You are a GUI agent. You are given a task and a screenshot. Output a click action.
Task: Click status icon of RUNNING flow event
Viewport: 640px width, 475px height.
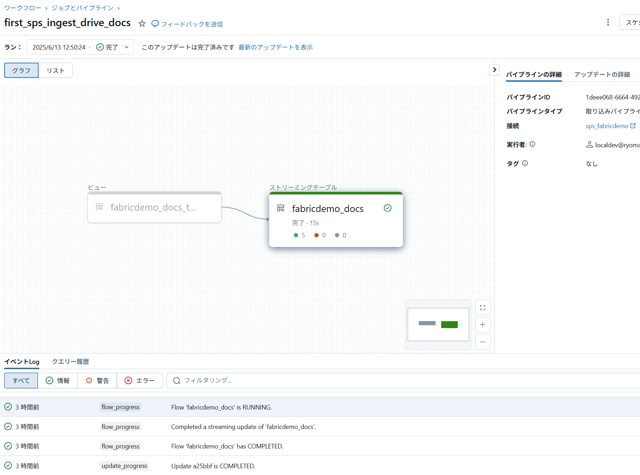pyautogui.click(x=8, y=407)
